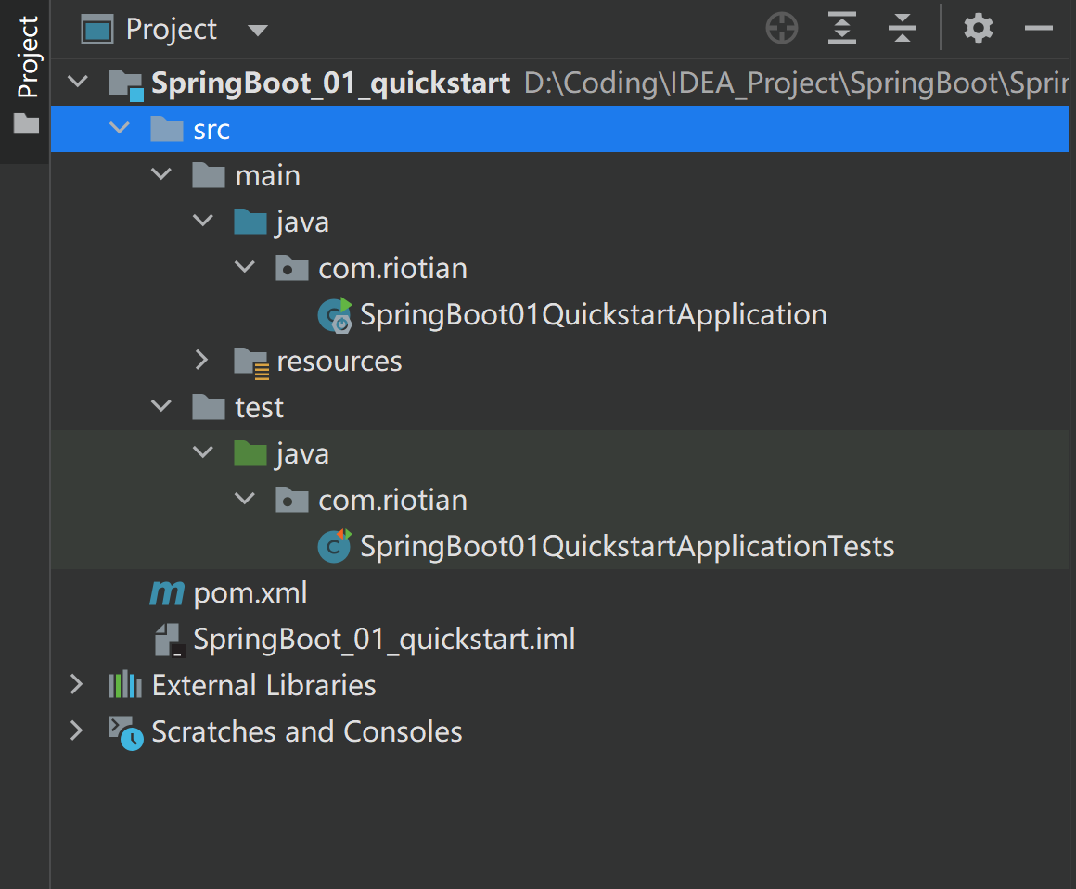
Task: Click the SpringBoot01QuickstartApplication class icon
Action: click(335, 316)
